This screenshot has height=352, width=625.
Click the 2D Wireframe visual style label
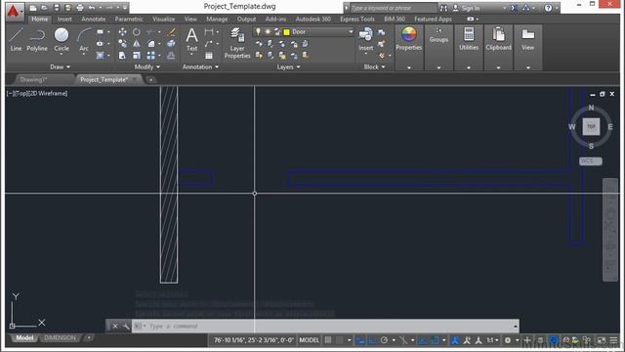47,94
